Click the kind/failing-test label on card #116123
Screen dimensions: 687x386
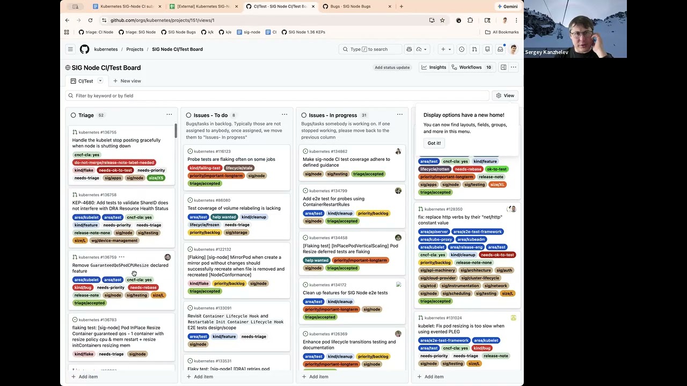coord(205,168)
